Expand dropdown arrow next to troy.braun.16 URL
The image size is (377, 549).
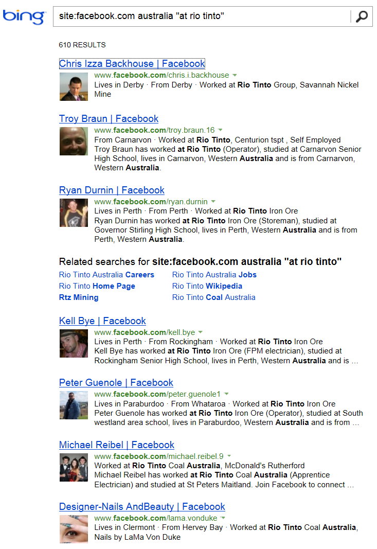click(220, 130)
